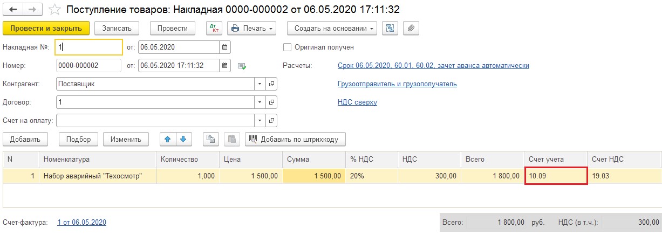Click the Накладная № input field
662x235 pixels.
click(90, 47)
